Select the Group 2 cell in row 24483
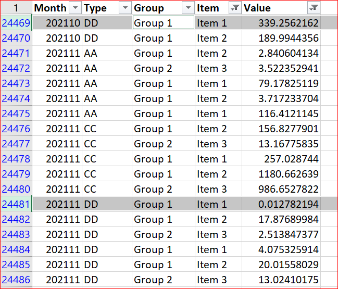The height and width of the screenshot is (289, 338). (164, 234)
